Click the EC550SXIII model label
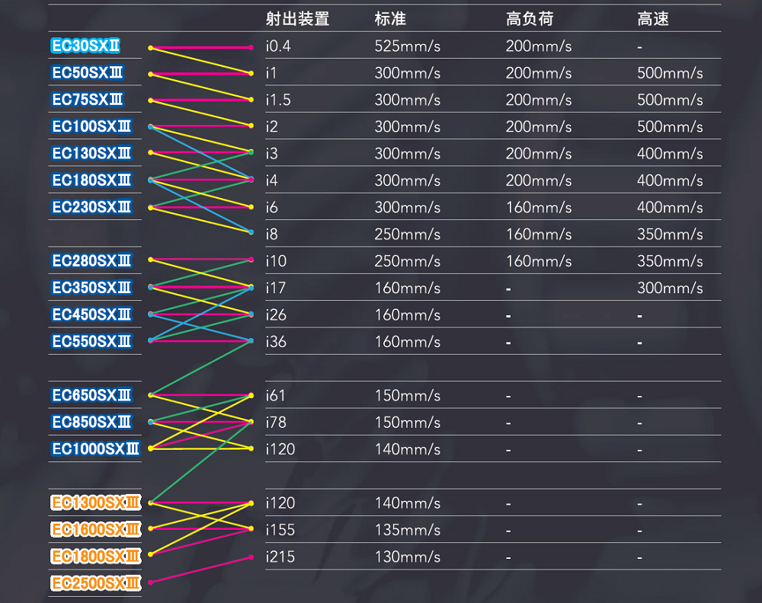Viewport: 762px width, 603px height. (x=91, y=341)
